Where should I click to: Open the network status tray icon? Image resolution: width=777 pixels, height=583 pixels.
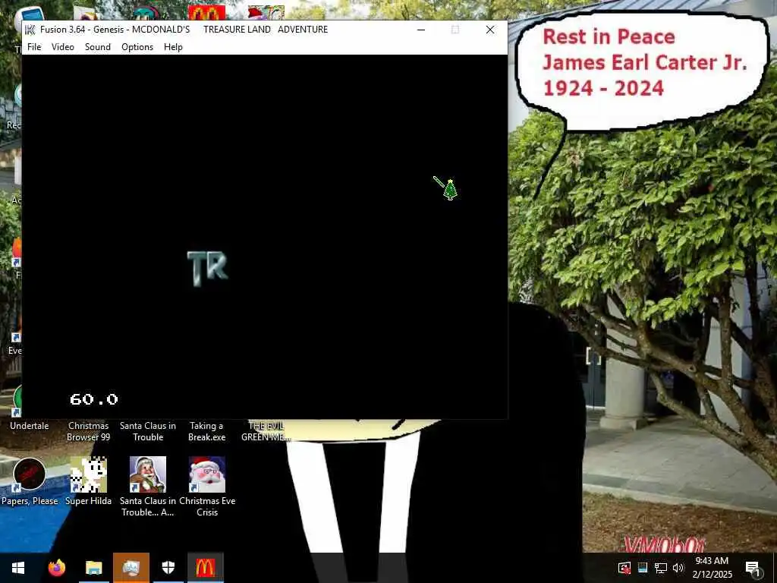point(661,568)
